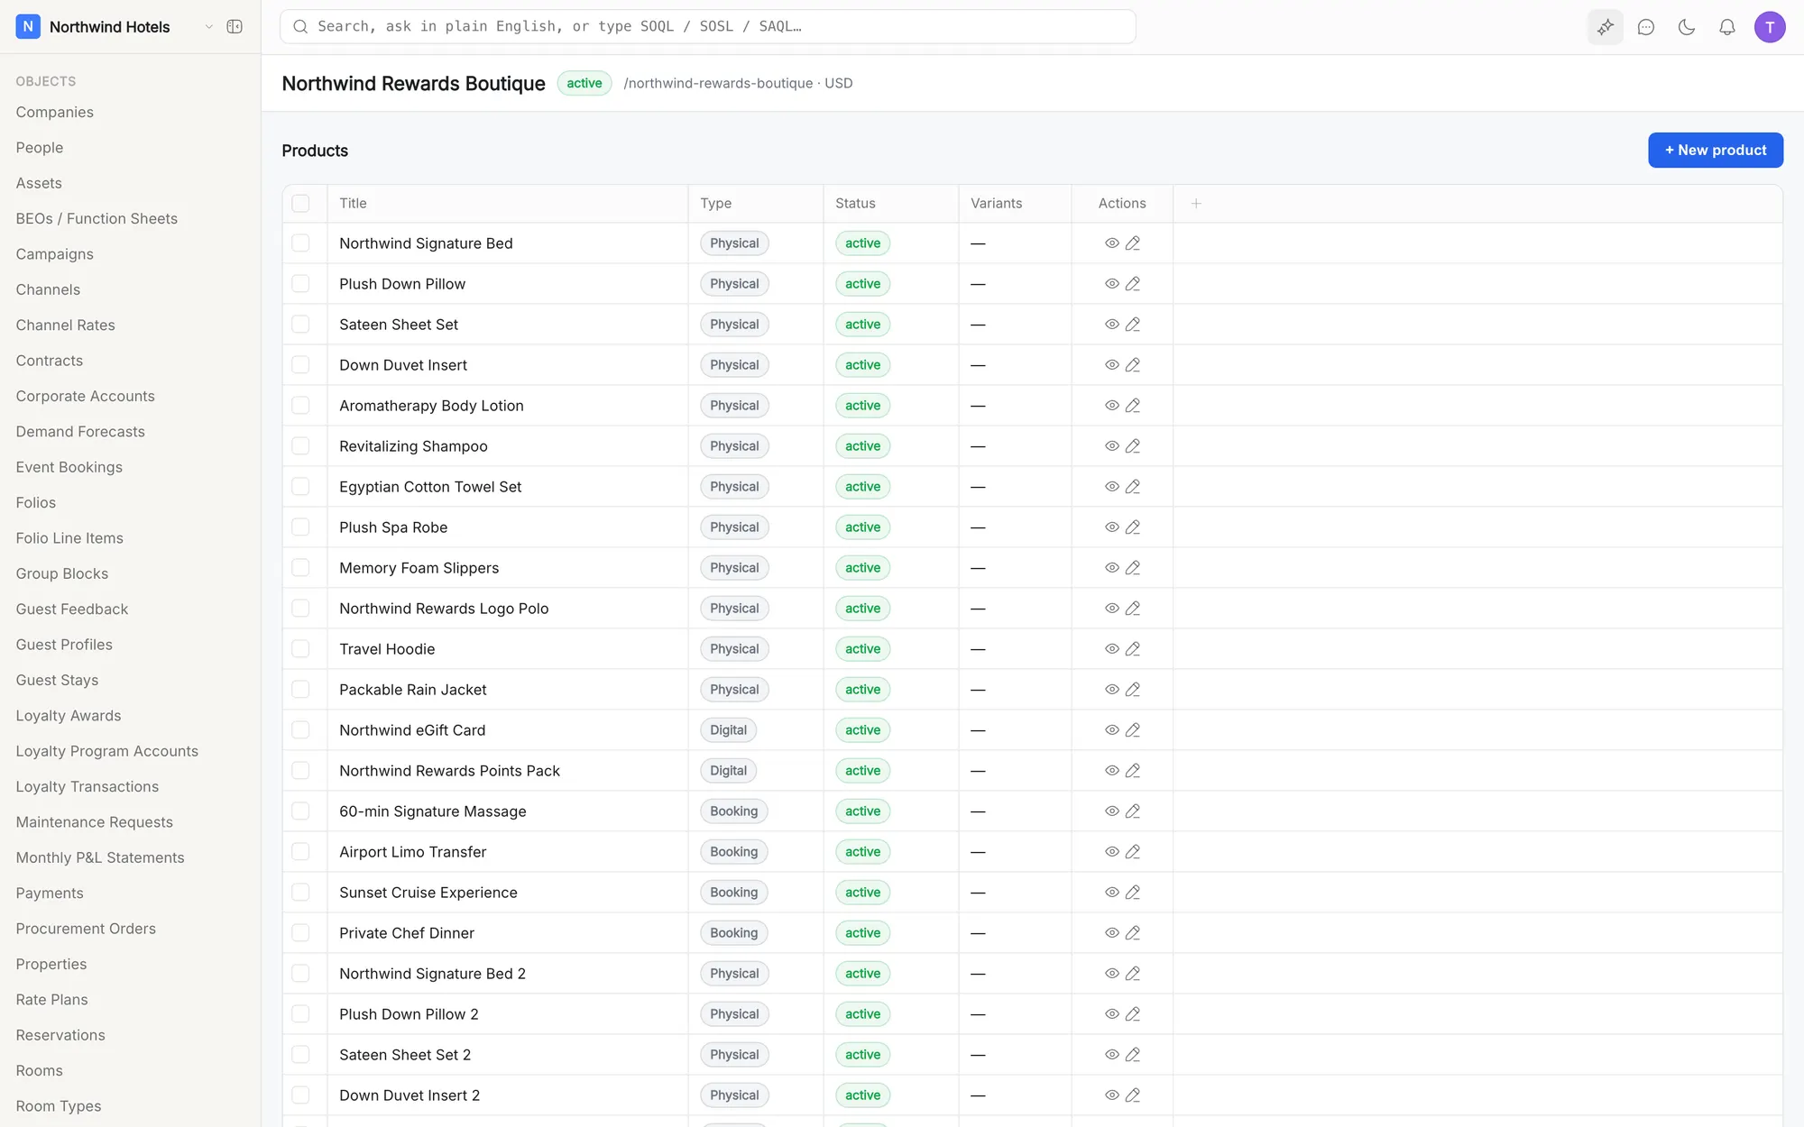Open user avatar T menu
This screenshot has height=1127, width=1804.
[x=1769, y=27]
